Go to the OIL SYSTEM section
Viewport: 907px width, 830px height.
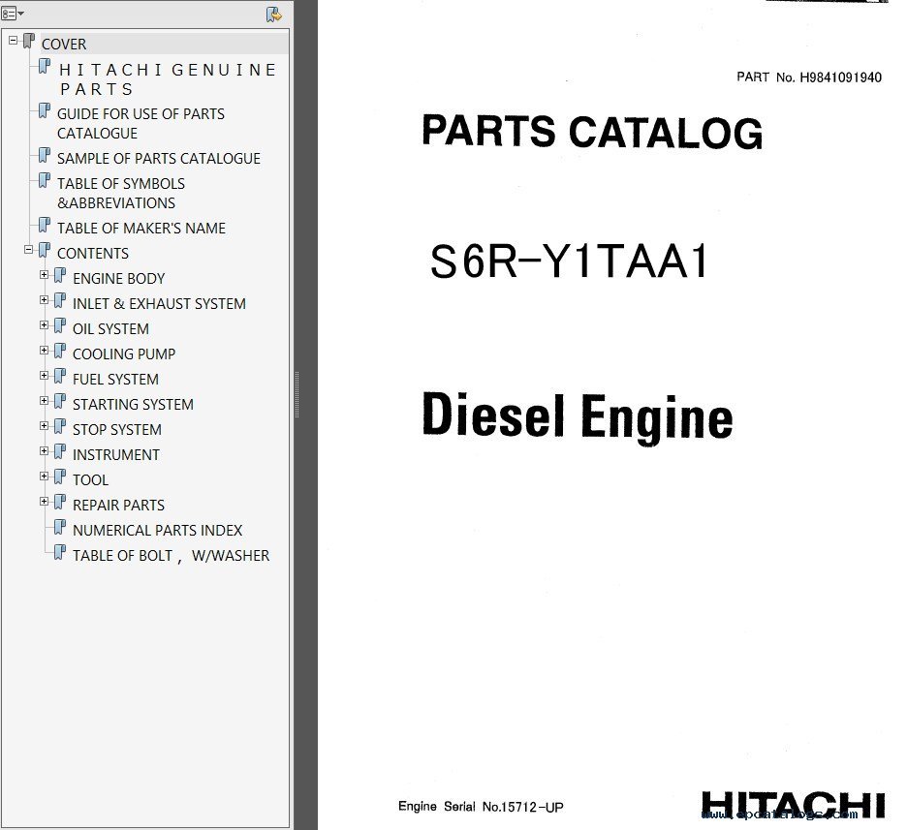click(110, 329)
